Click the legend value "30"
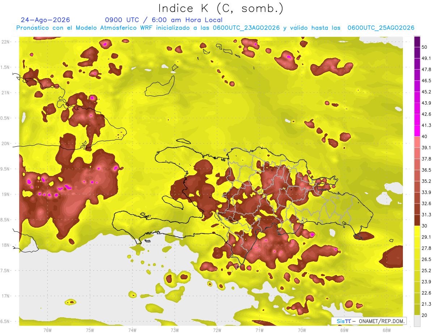434x335 pixels. point(424,226)
